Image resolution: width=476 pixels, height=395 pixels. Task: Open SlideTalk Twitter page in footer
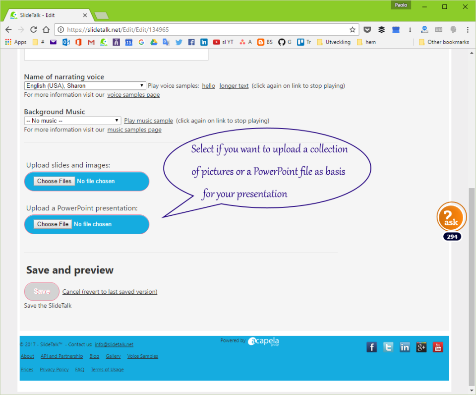(x=388, y=347)
